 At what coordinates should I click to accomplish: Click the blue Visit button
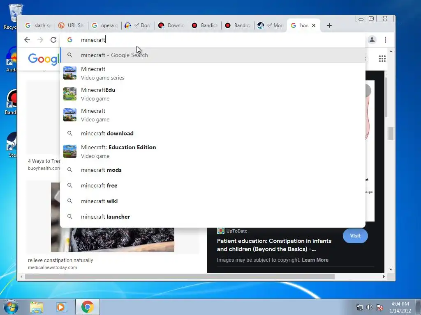[x=355, y=236]
